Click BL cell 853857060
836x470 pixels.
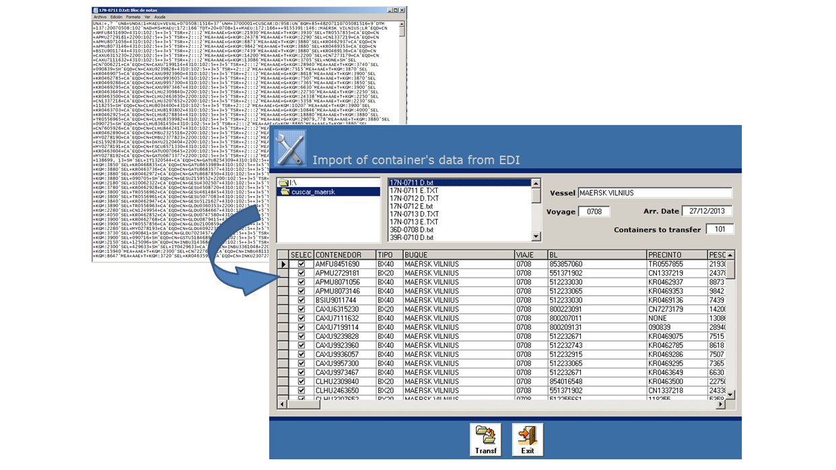[x=596, y=264]
